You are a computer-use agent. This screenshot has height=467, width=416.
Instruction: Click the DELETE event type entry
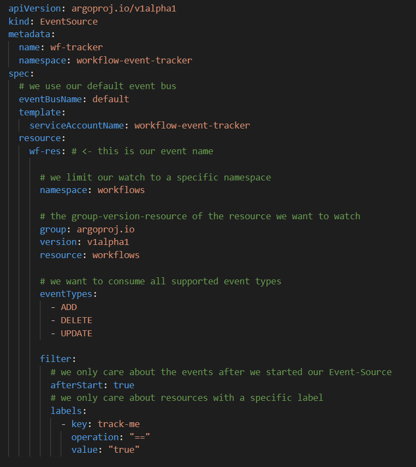coord(76,320)
